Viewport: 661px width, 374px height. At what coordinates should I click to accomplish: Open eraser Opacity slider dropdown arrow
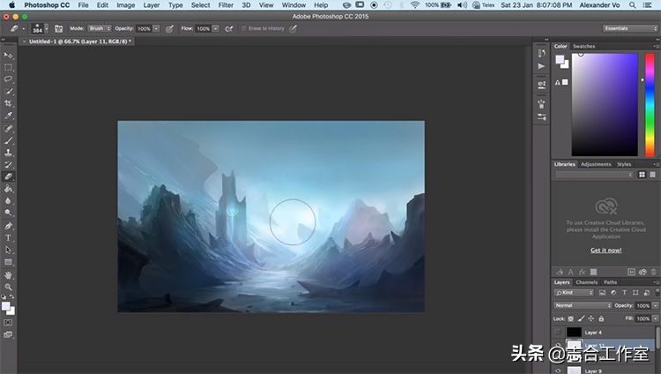[x=156, y=29]
